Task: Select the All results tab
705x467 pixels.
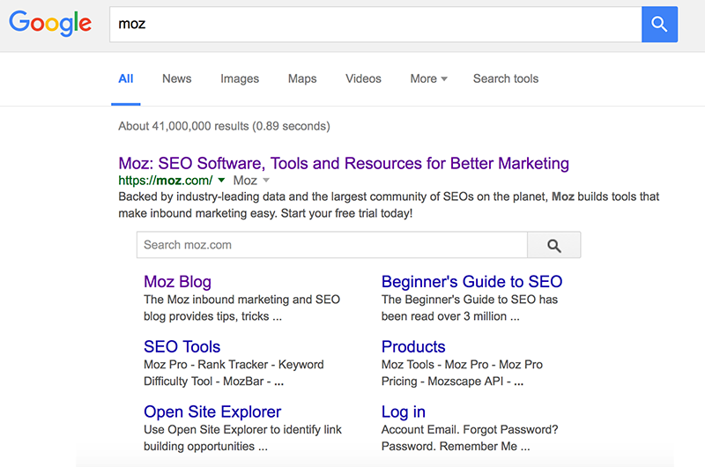Action: pyautogui.click(x=126, y=78)
